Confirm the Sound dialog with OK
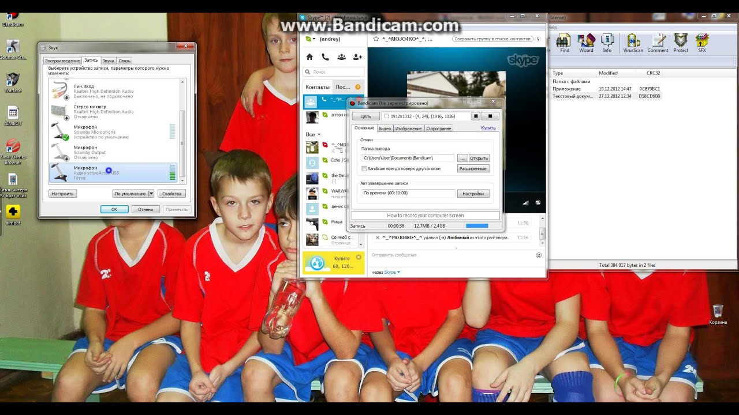Screen dimensions: 739x415 click(x=114, y=209)
